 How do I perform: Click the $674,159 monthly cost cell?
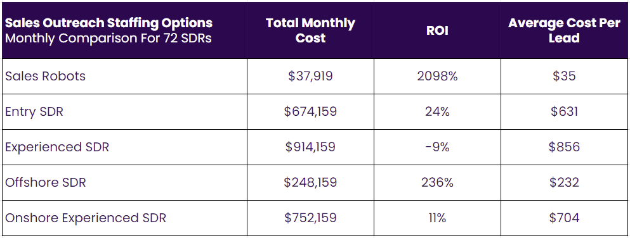[x=310, y=111]
